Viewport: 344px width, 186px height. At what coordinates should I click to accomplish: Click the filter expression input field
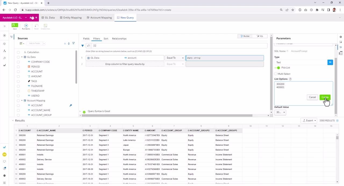click(180, 46)
